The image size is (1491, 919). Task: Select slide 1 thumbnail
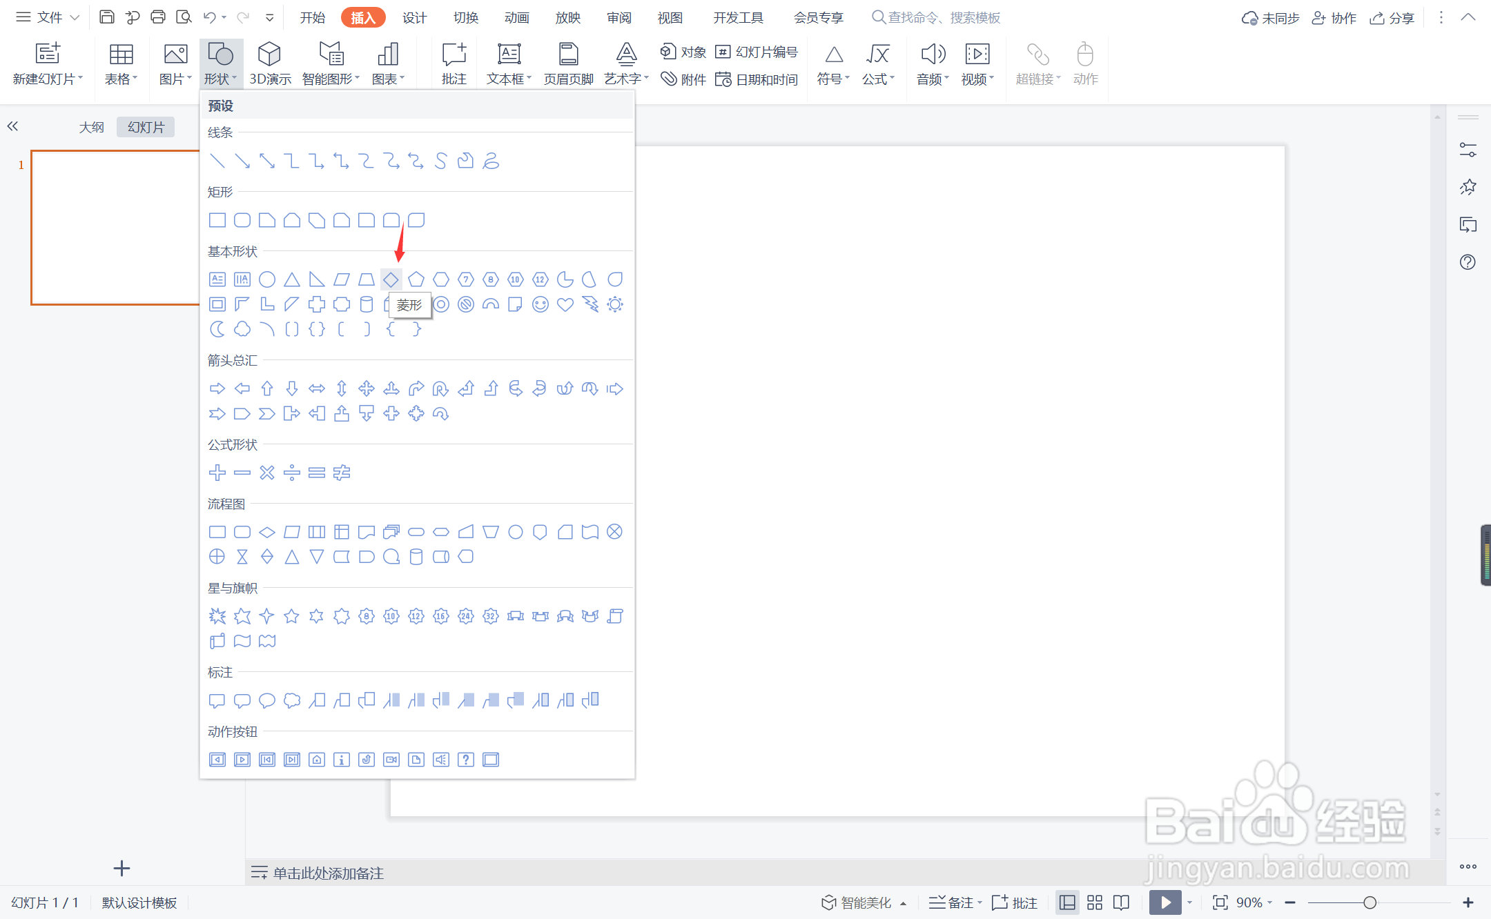[115, 228]
